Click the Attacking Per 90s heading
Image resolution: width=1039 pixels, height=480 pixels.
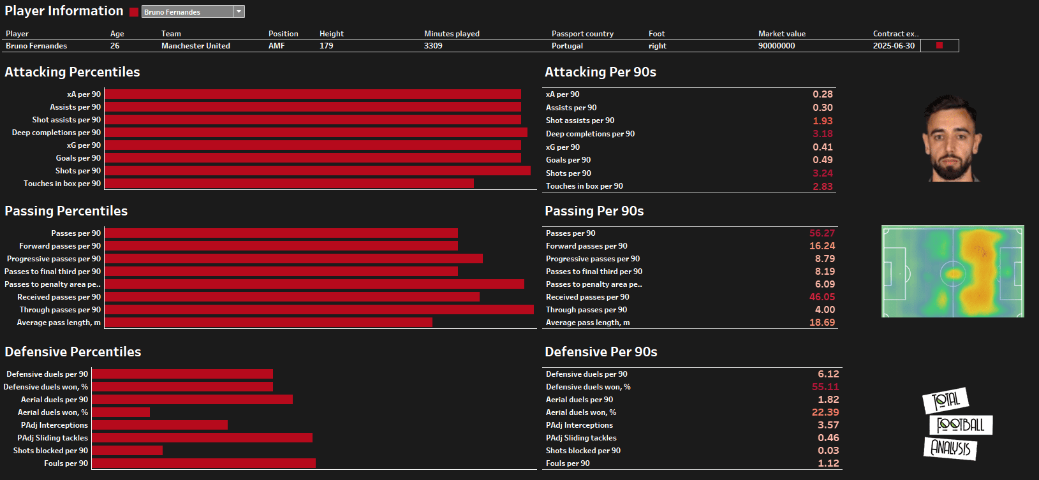[600, 72]
